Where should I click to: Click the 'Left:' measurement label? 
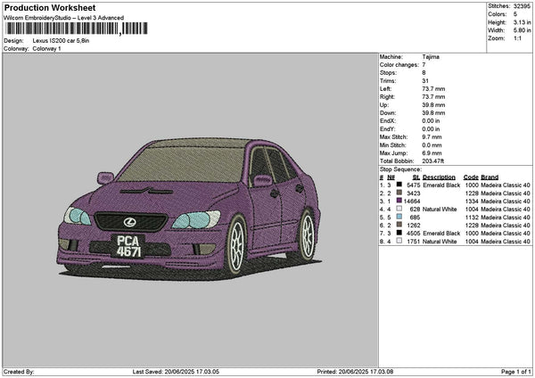click(x=383, y=89)
